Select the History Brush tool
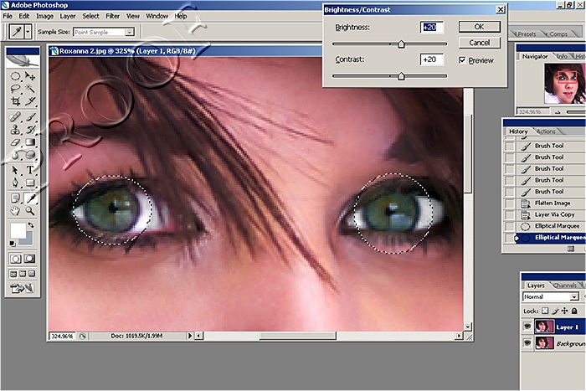Viewport: 586px width, 391px height. [x=30, y=130]
